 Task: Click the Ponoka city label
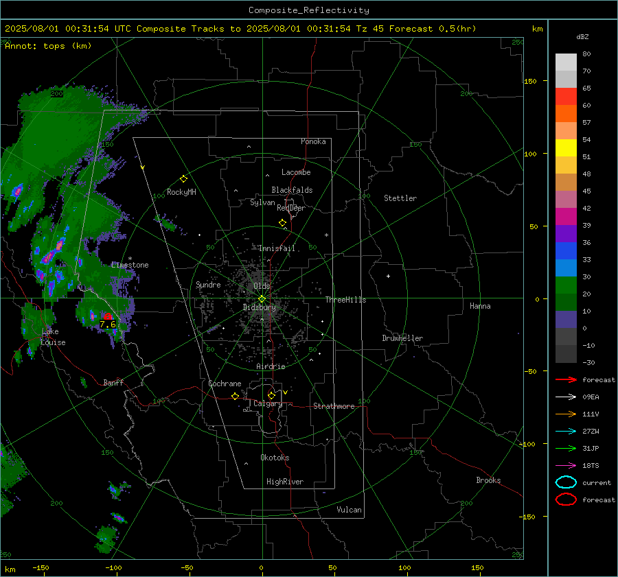coord(313,141)
